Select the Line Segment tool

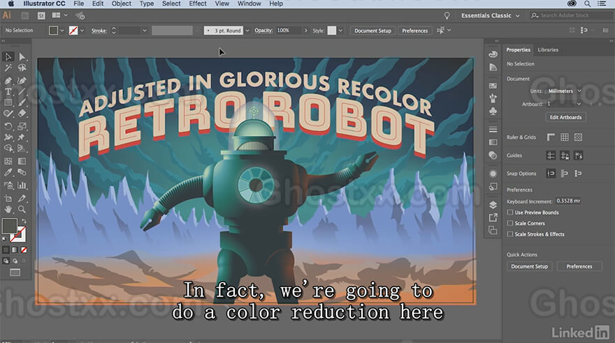(x=22, y=91)
